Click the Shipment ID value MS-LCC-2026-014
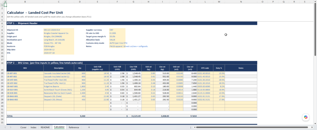 tap(59, 30)
